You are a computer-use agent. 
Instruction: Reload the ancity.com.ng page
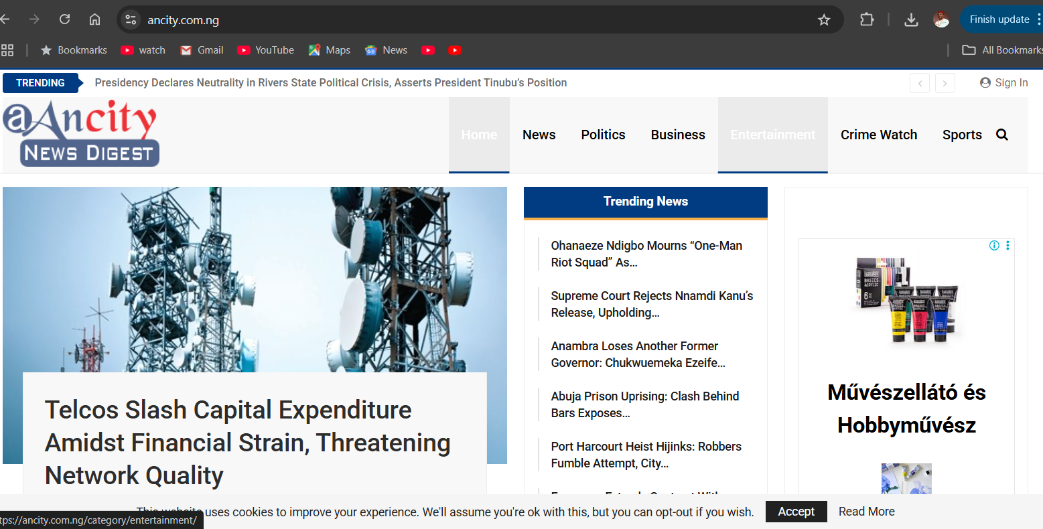tap(64, 19)
